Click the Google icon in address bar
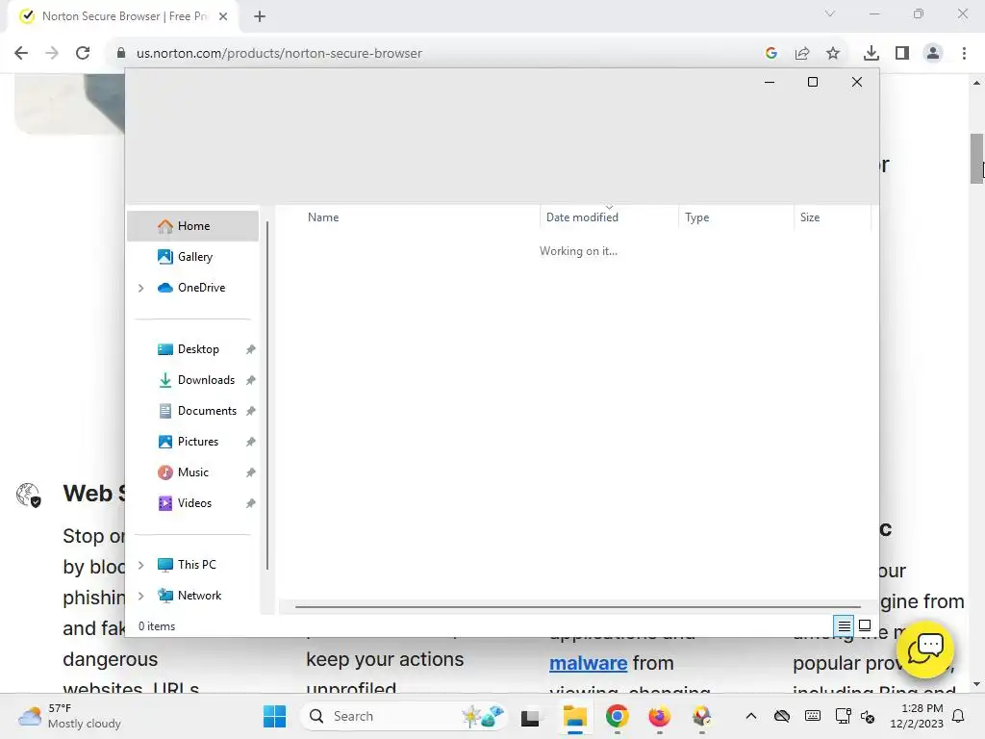The height and width of the screenshot is (739, 985). pos(771,54)
